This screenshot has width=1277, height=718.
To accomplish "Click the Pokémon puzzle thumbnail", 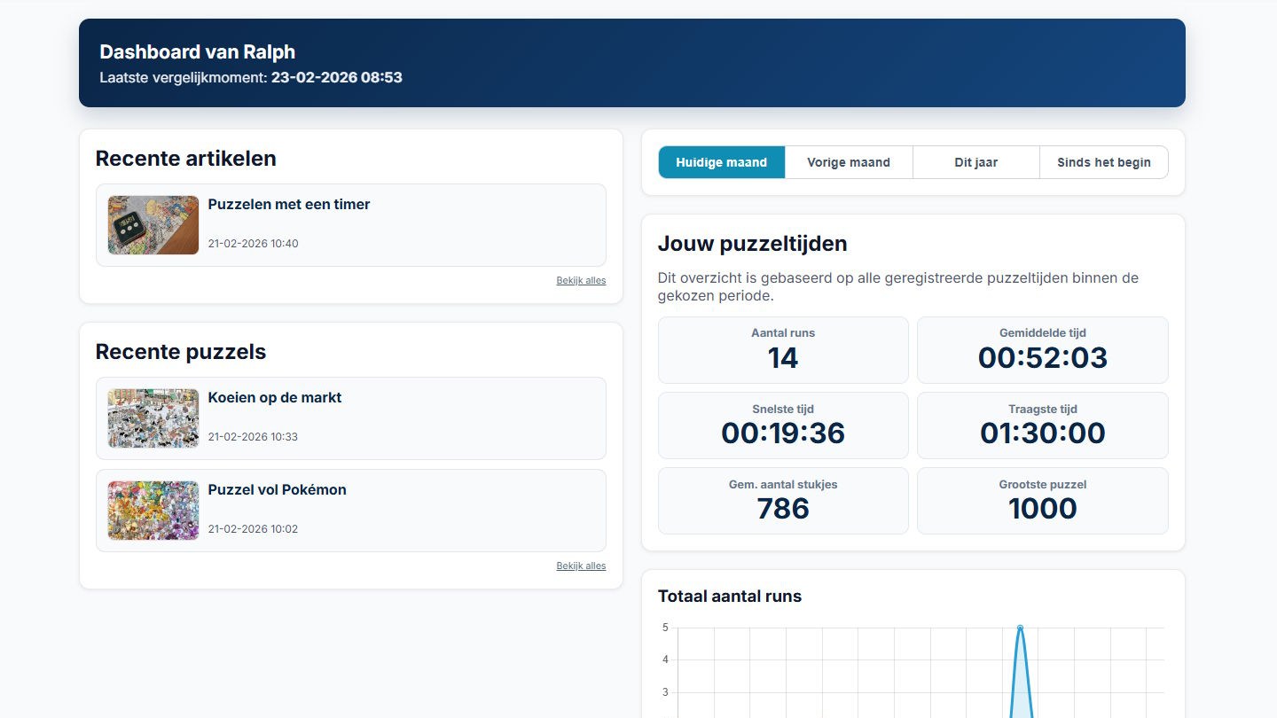I will coord(153,510).
